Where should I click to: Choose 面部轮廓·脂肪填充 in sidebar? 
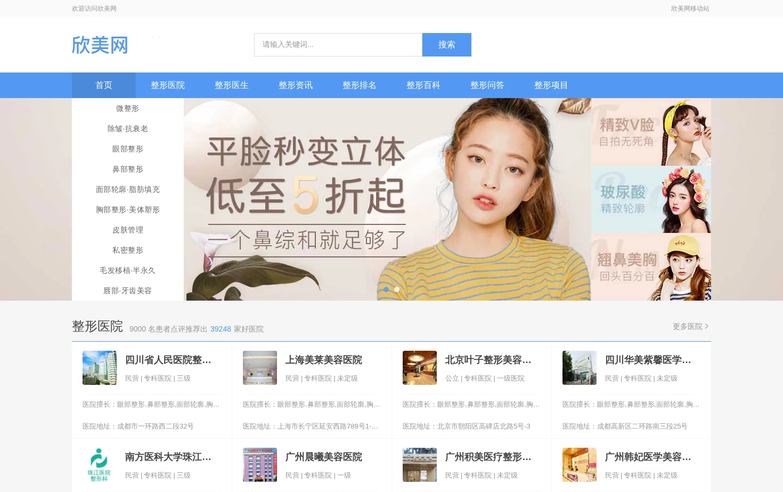pos(128,189)
